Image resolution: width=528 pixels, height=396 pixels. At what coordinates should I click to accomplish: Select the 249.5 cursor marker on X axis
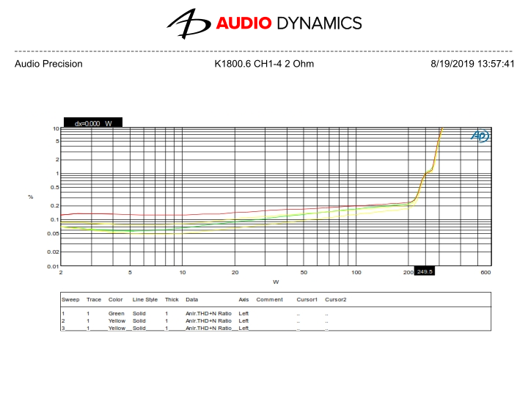pyautogui.click(x=425, y=271)
